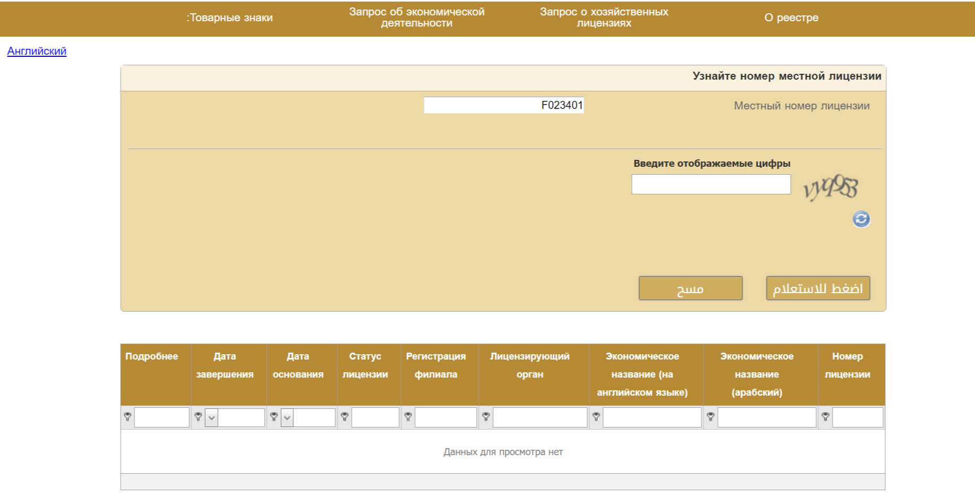The height and width of the screenshot is (504, 975).
Task: Sort by Экономическое название (арабский) header
Action: [x=760, y=375]
